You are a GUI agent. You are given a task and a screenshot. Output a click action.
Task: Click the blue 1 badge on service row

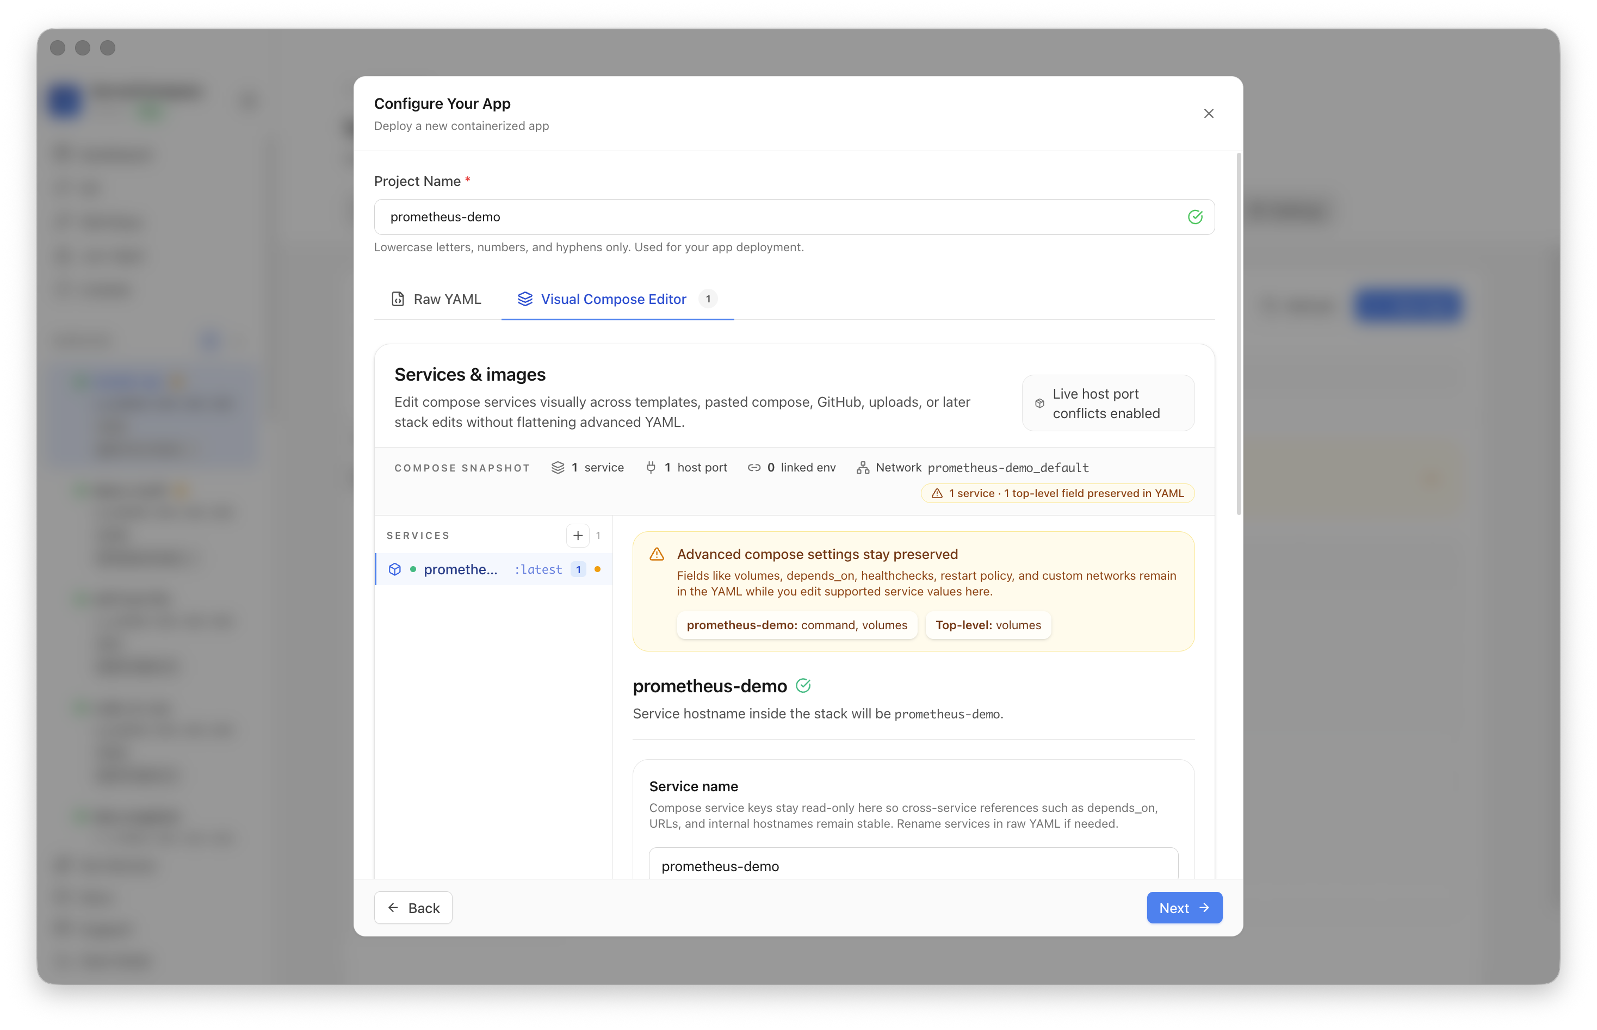(578, 569)
